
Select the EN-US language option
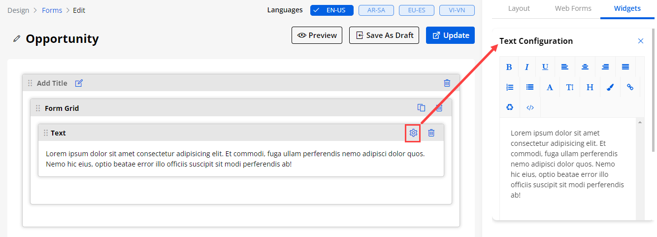331,10
